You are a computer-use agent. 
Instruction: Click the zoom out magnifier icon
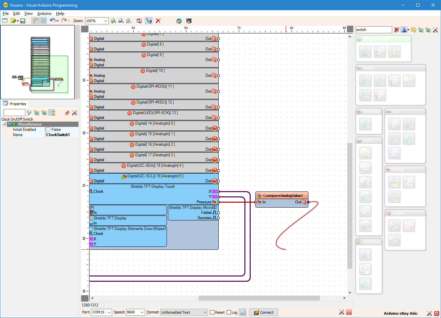click(x=121, y=21)
